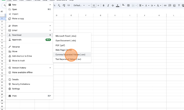The width and height of the screenshot is (184, 110).
Task: Choose Import in the File menu
Action: (x=30, y=14)
